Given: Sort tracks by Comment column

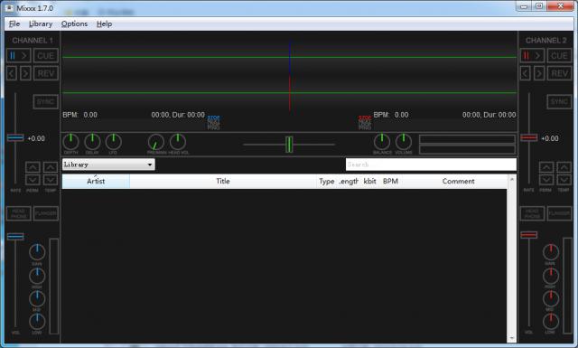Looking at the screenshot, I should [x=458, y=181].
